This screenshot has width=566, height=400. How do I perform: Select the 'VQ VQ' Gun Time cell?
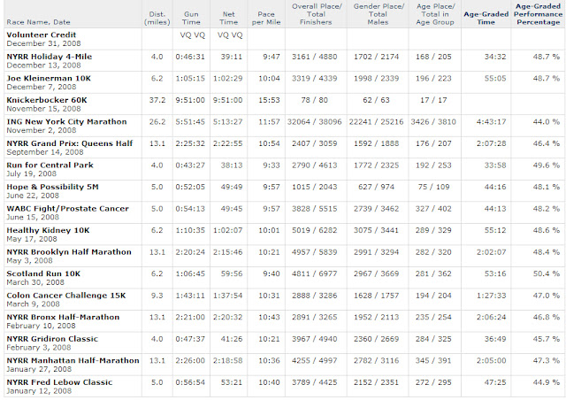pos(193,35)
